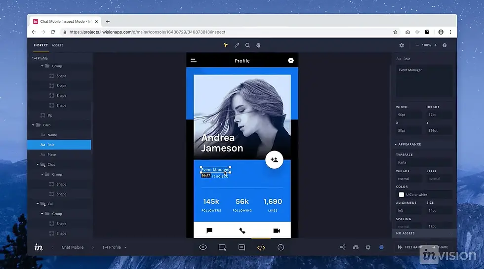Collapse the Call folder
This screenshot has width=484, height=269.
point(38,204)
